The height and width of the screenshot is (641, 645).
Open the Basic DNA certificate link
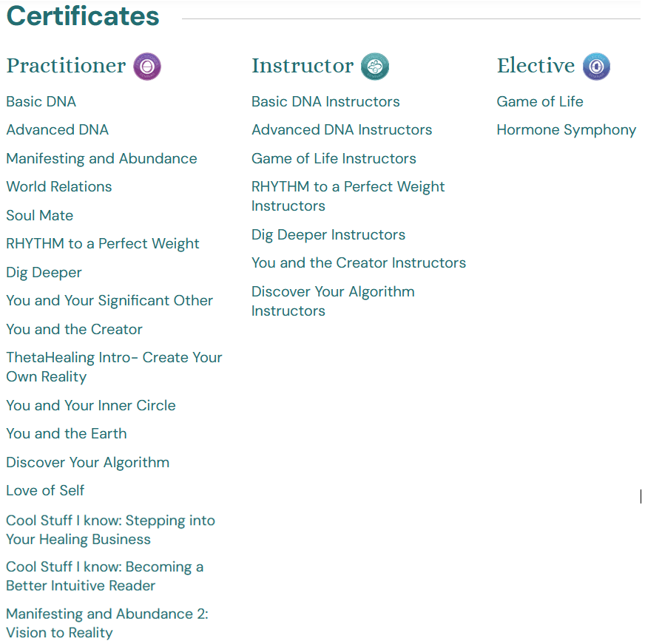41,102
